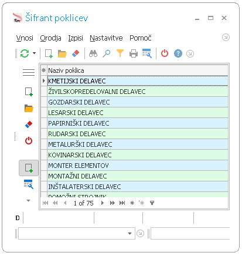Select the GOZDARSKI DELAVEC row

(138, 102)
